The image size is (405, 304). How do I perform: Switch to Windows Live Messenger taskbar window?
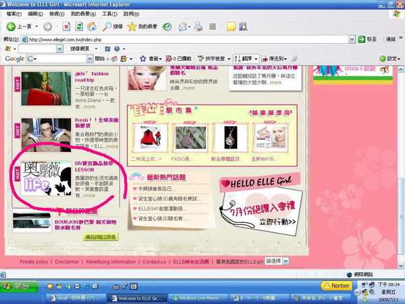point(199,298)
